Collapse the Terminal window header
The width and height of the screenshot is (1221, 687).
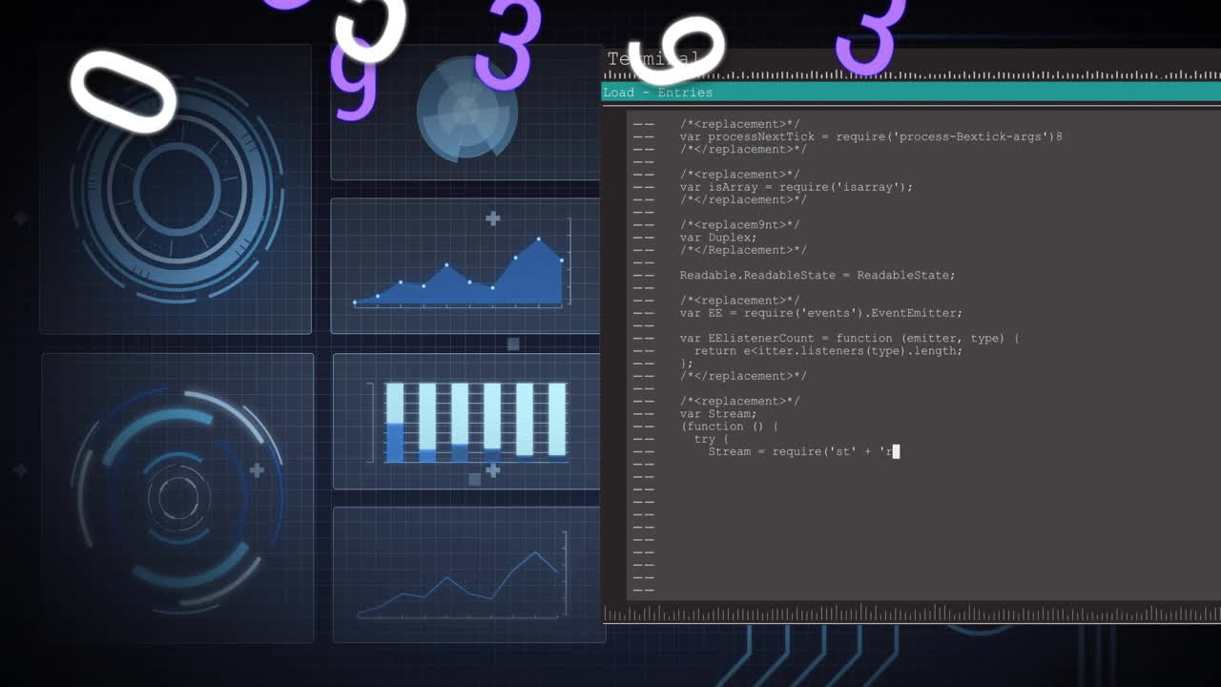[654, 58]
